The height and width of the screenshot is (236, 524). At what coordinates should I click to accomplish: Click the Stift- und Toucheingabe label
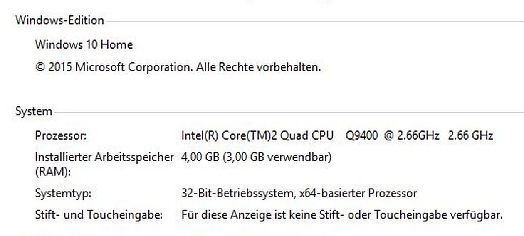[99, 215]
